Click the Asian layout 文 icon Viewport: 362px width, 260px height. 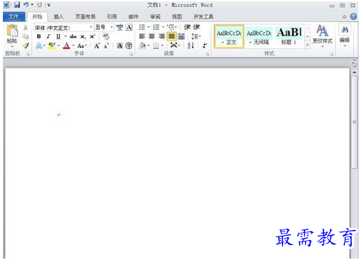point(174,45)
